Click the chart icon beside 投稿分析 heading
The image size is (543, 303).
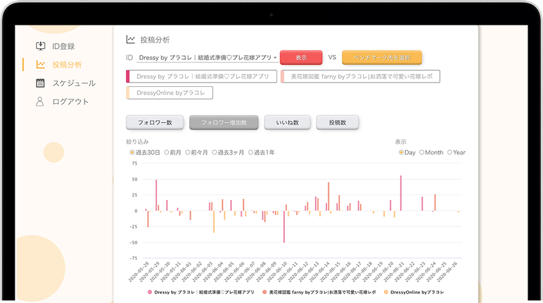click(131, 40)
